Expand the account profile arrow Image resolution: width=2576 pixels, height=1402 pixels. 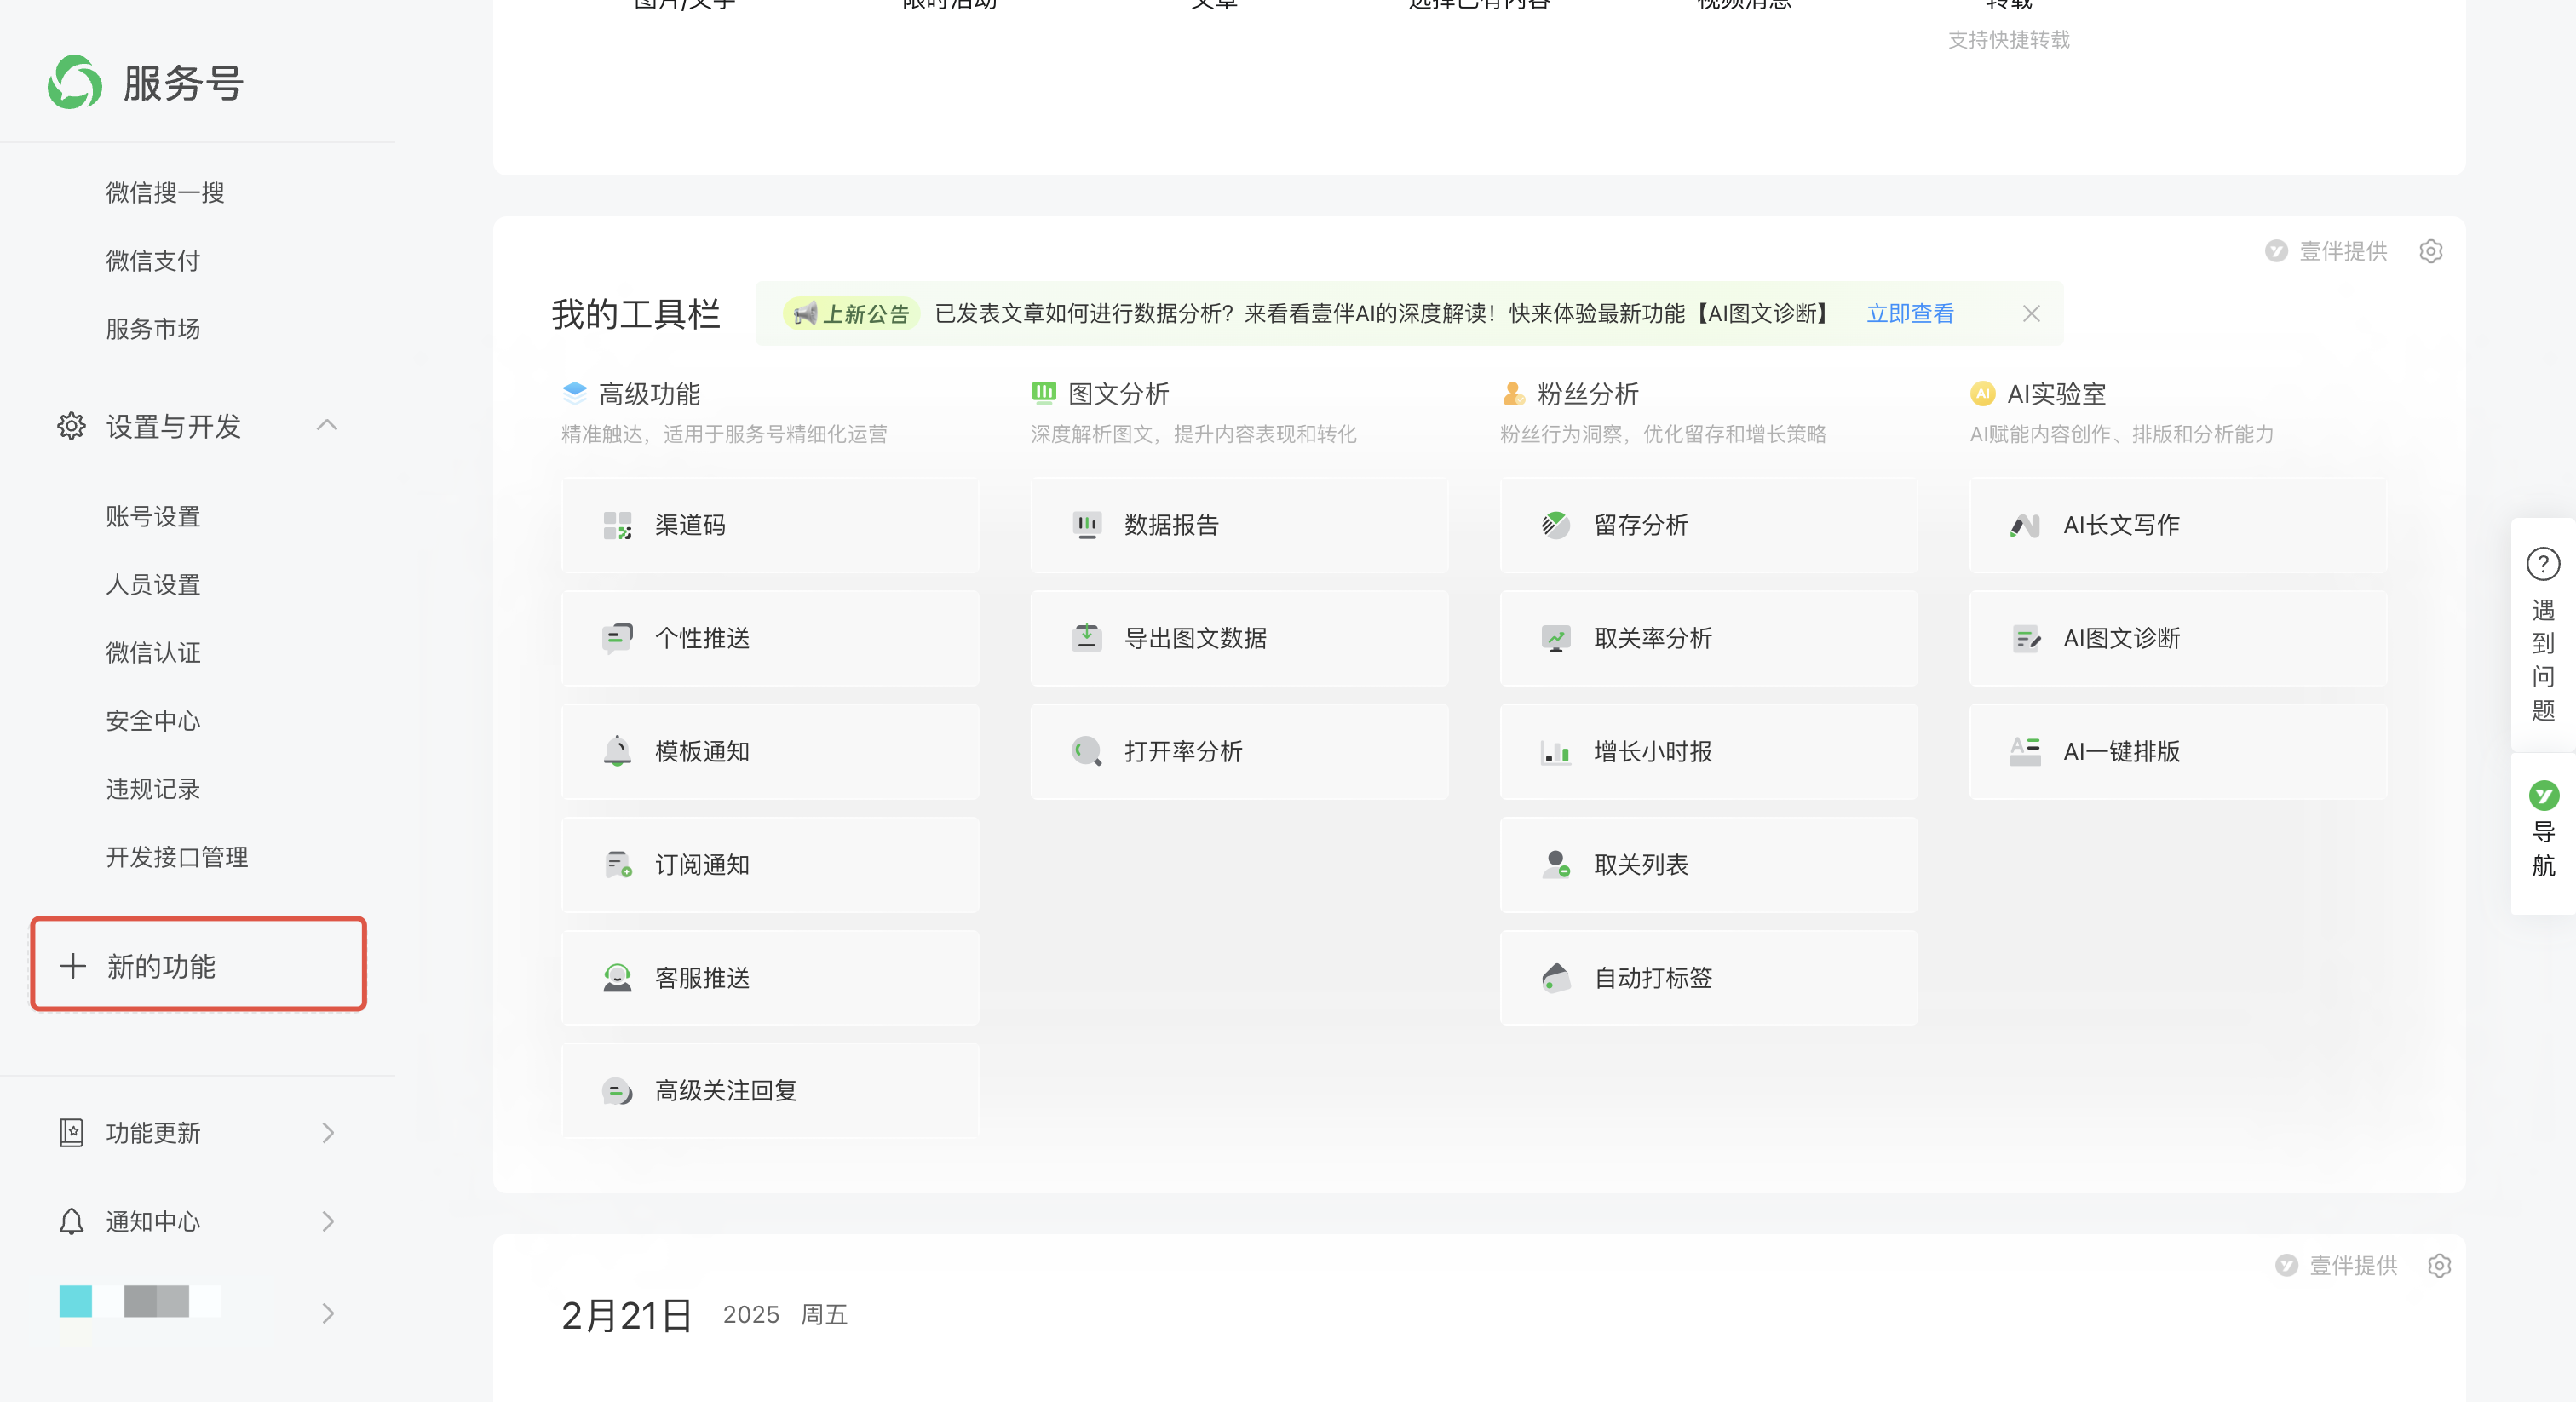click(328, 1313)
